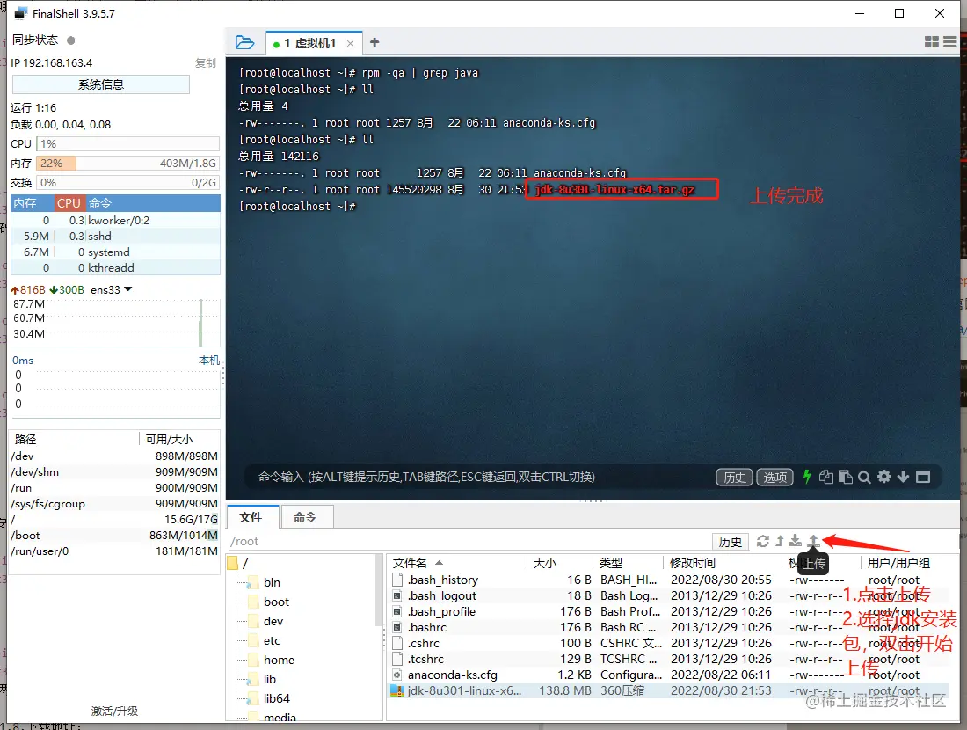Click the 交换 swap usage bar
This screenshot has height=730, width=967.
pyautogui.click(x=127, y=183)
